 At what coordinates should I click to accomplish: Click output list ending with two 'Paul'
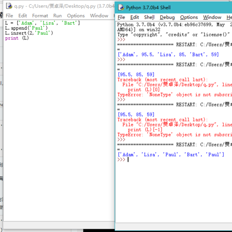pos(171,154)
